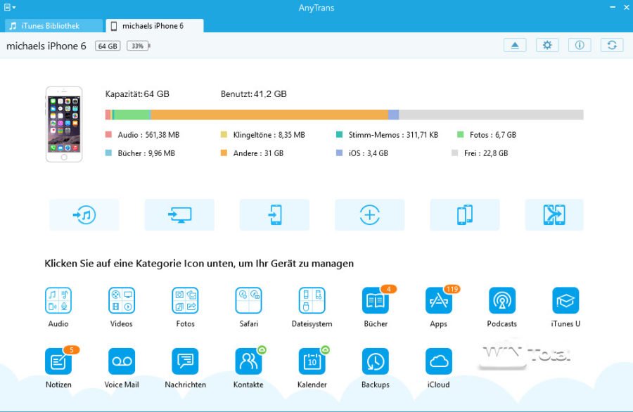Click the 'Audio : 561,38 MB' legend text

pyautogui.click(x=148, y=135)
